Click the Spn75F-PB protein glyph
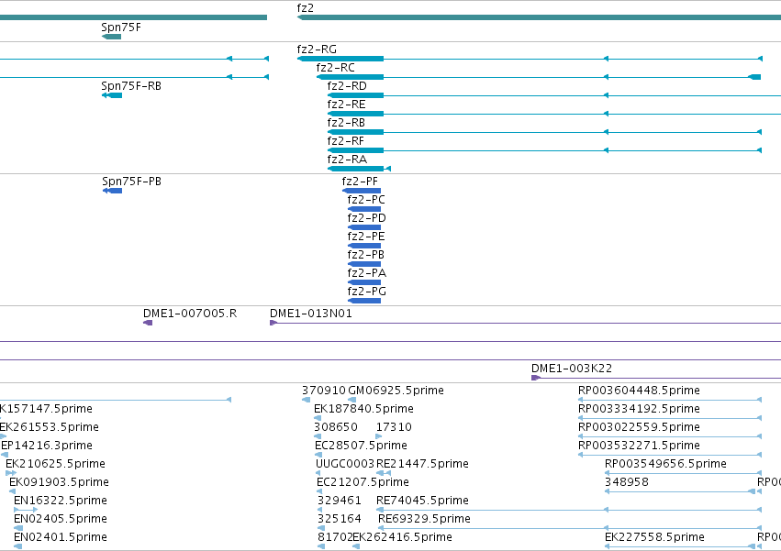 tap(113, 191)
